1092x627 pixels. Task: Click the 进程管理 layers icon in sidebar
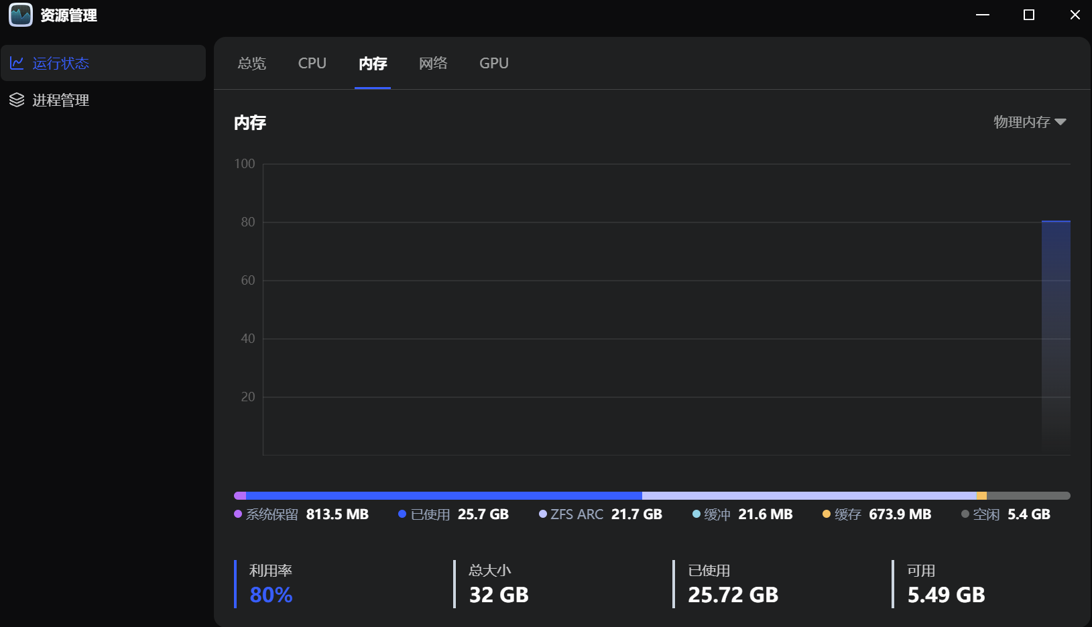(17, 100)
